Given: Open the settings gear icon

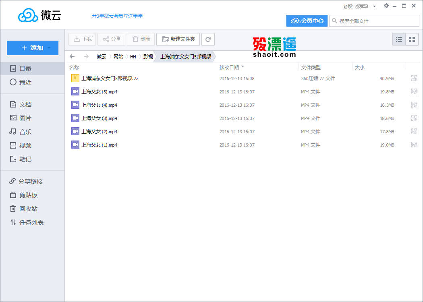Looking at the screenshot, I should (386, 6).
